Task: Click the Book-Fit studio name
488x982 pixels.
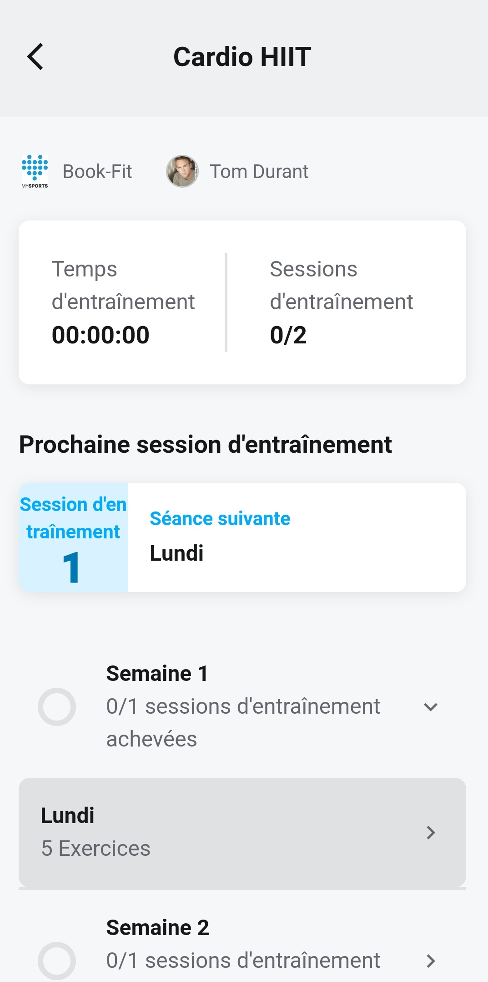Action: coord(97,172)
